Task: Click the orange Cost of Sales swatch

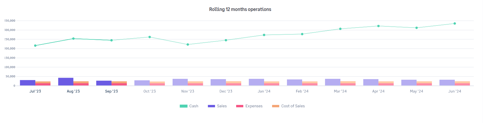Action: pos(276,106)
